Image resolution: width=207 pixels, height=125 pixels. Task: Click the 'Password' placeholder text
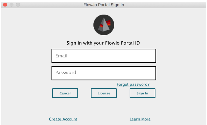coord(66,73)
